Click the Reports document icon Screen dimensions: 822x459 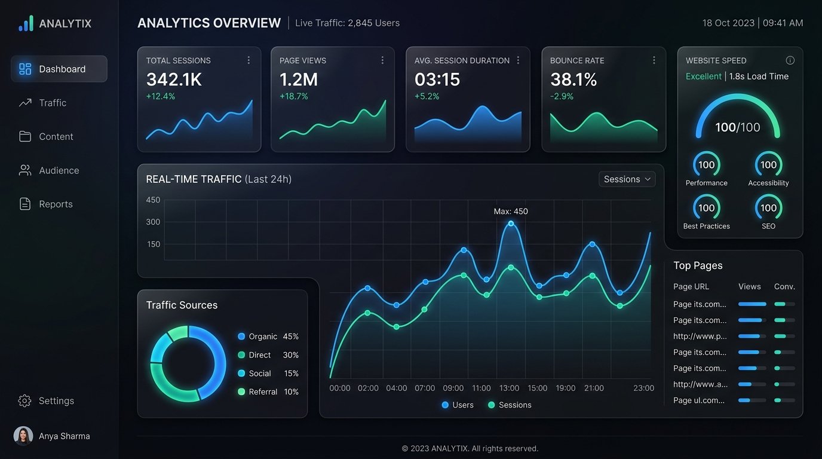pyautogui.click(x=25, y=204)
